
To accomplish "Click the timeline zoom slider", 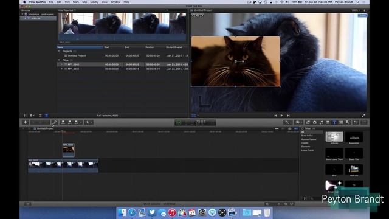I will click(x=276, y=204).
